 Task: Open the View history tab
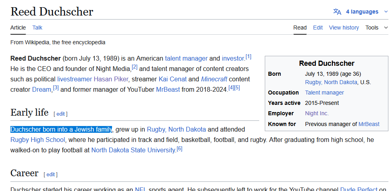pos(344,28)
